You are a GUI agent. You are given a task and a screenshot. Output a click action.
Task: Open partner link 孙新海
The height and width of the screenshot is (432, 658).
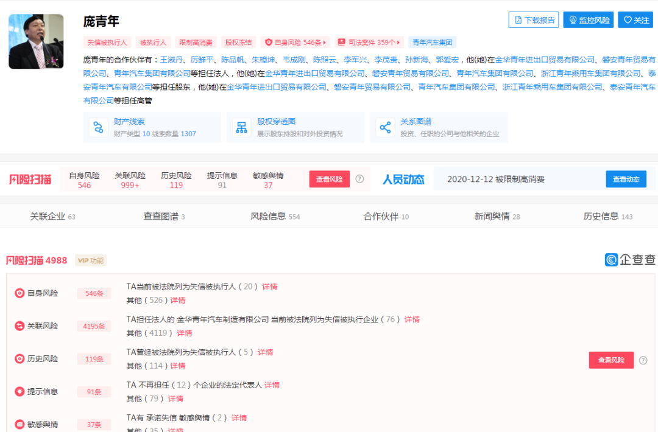(x=416, y=60)
